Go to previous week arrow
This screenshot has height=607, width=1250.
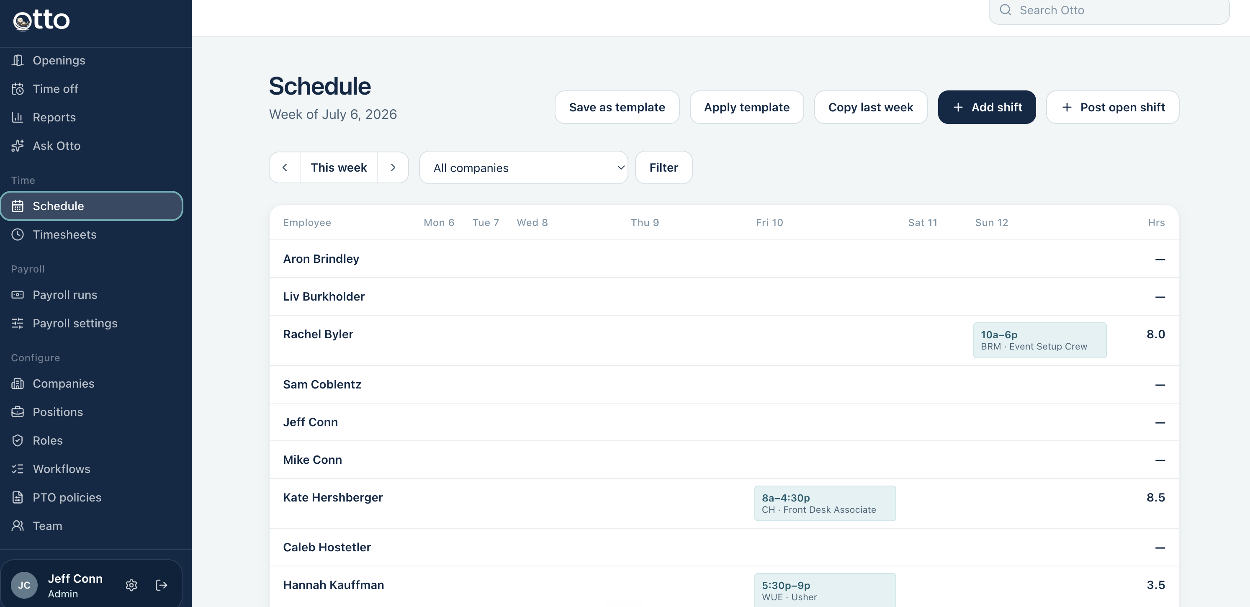click(285, 167)
